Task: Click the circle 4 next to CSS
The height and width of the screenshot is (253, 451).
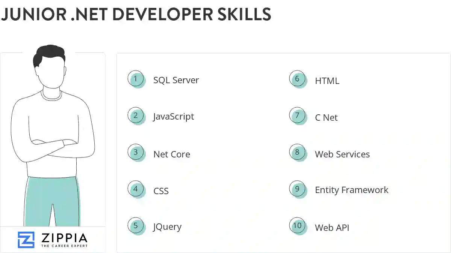Action: tap(136, 189)
